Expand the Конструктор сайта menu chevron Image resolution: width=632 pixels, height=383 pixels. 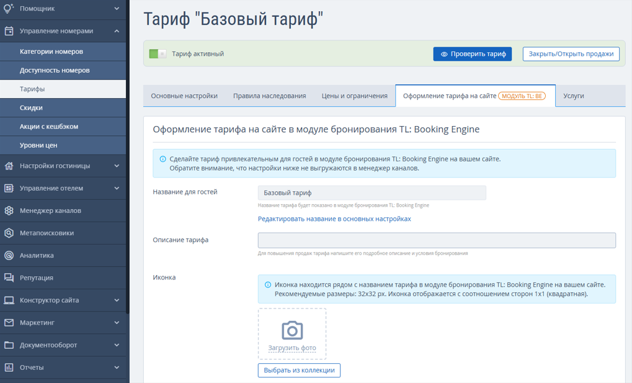tap(117, 300)
